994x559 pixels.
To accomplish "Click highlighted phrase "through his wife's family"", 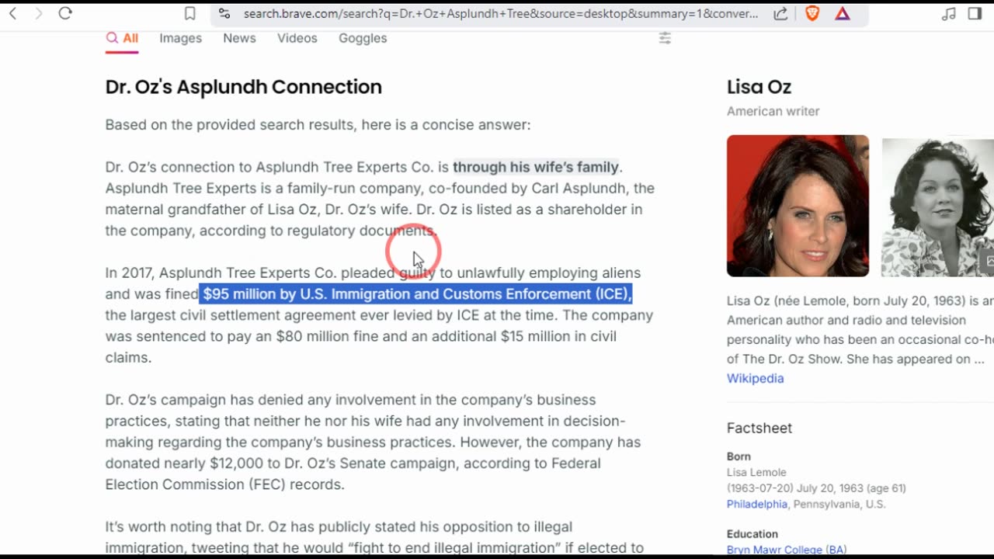I will (x=536, y=167).
